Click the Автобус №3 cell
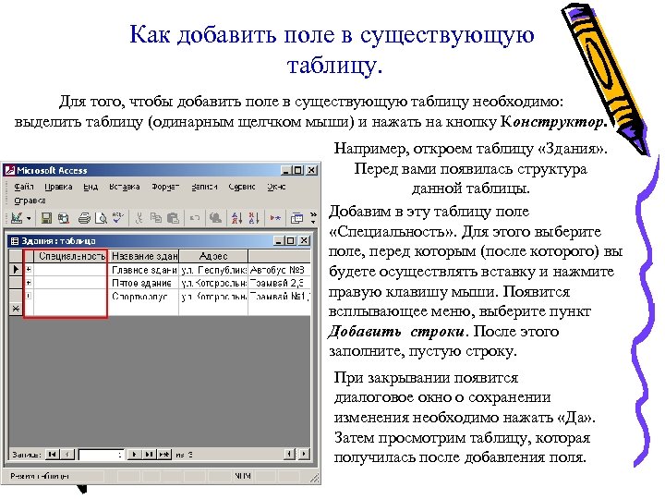The width and height of the screenshot is (665, 499). (279, 270)
